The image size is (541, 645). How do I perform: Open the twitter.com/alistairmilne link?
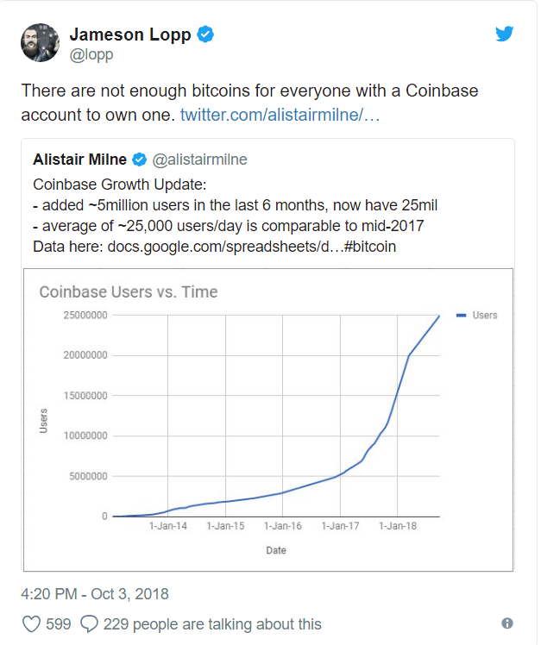pyautogui.click(x=280, y=115)
